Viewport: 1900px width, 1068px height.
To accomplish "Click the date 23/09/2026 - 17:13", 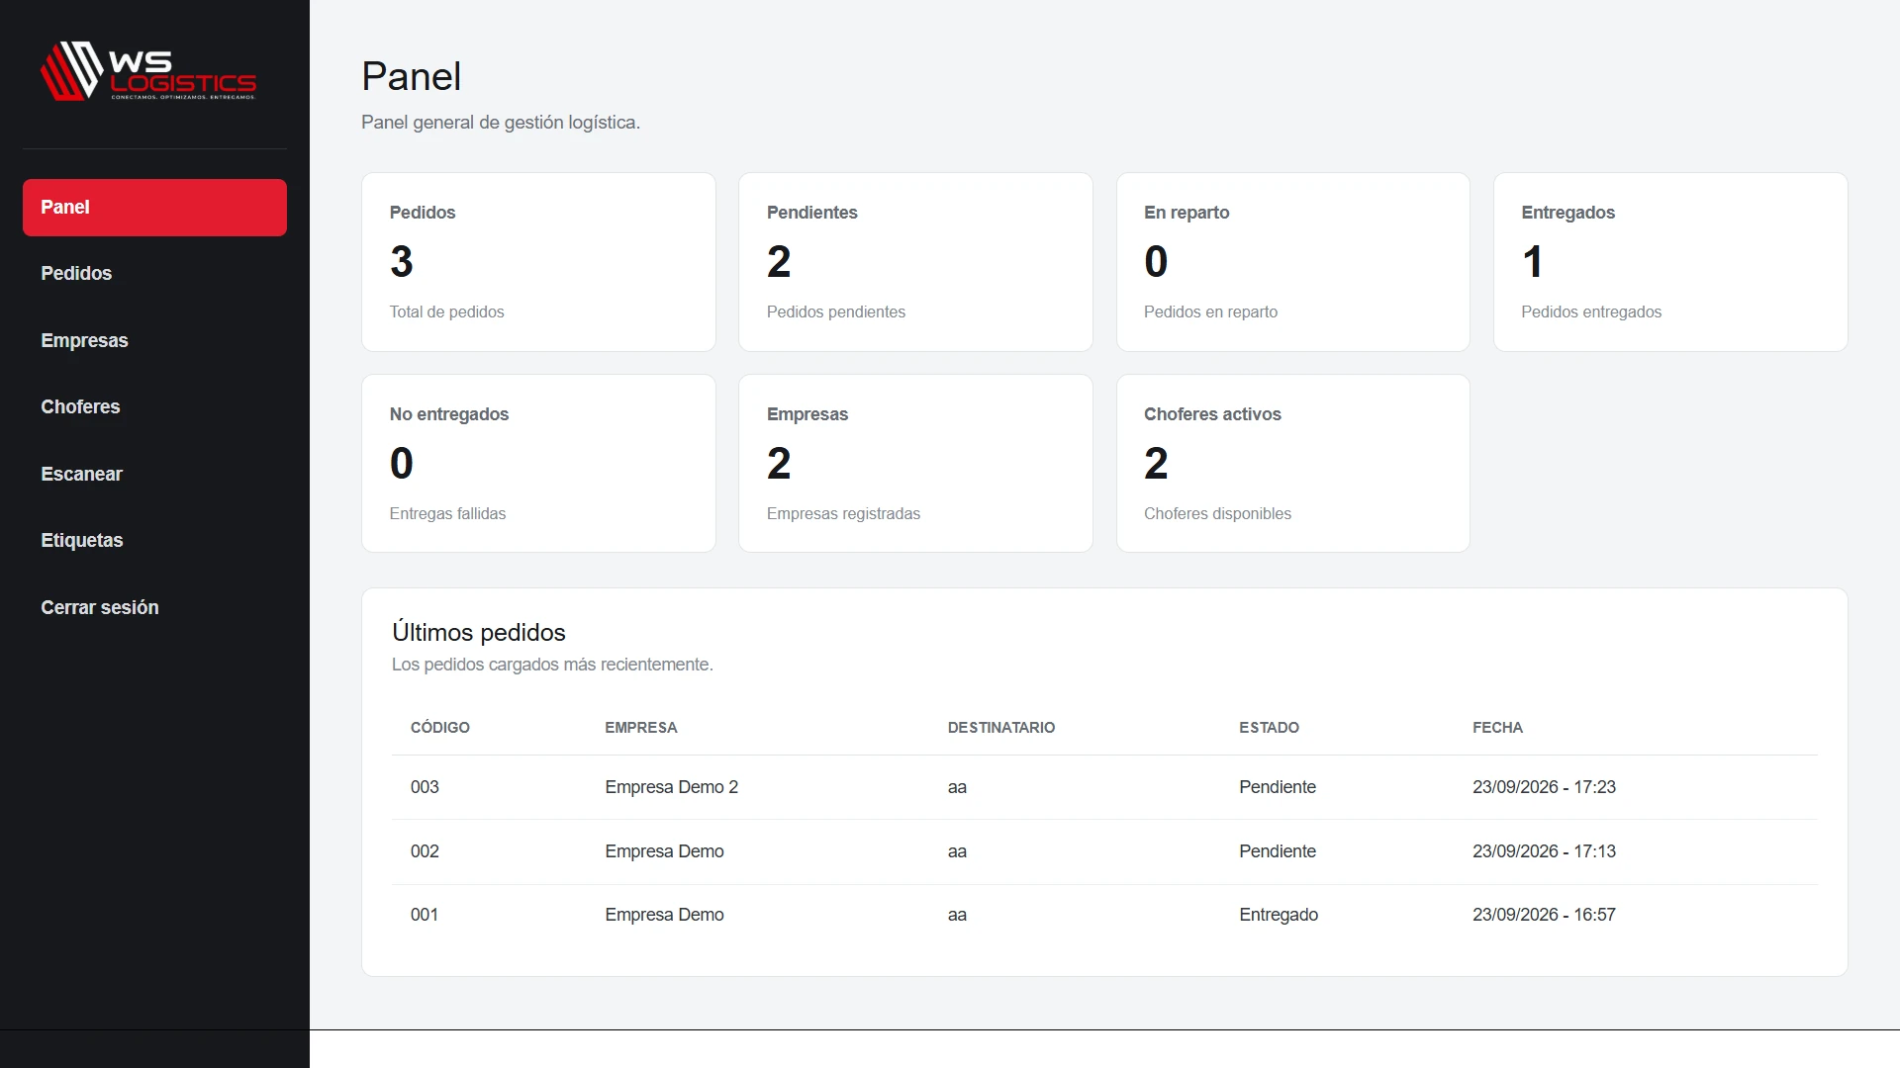I will tap(1544, 852).
